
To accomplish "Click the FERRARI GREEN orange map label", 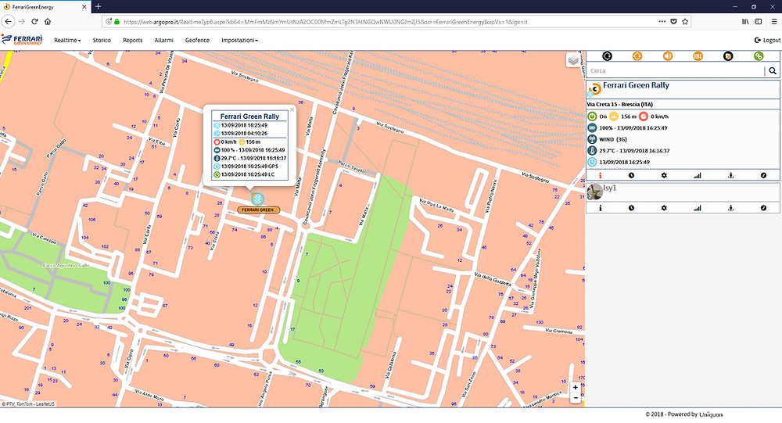I will [x=258, y=210].
